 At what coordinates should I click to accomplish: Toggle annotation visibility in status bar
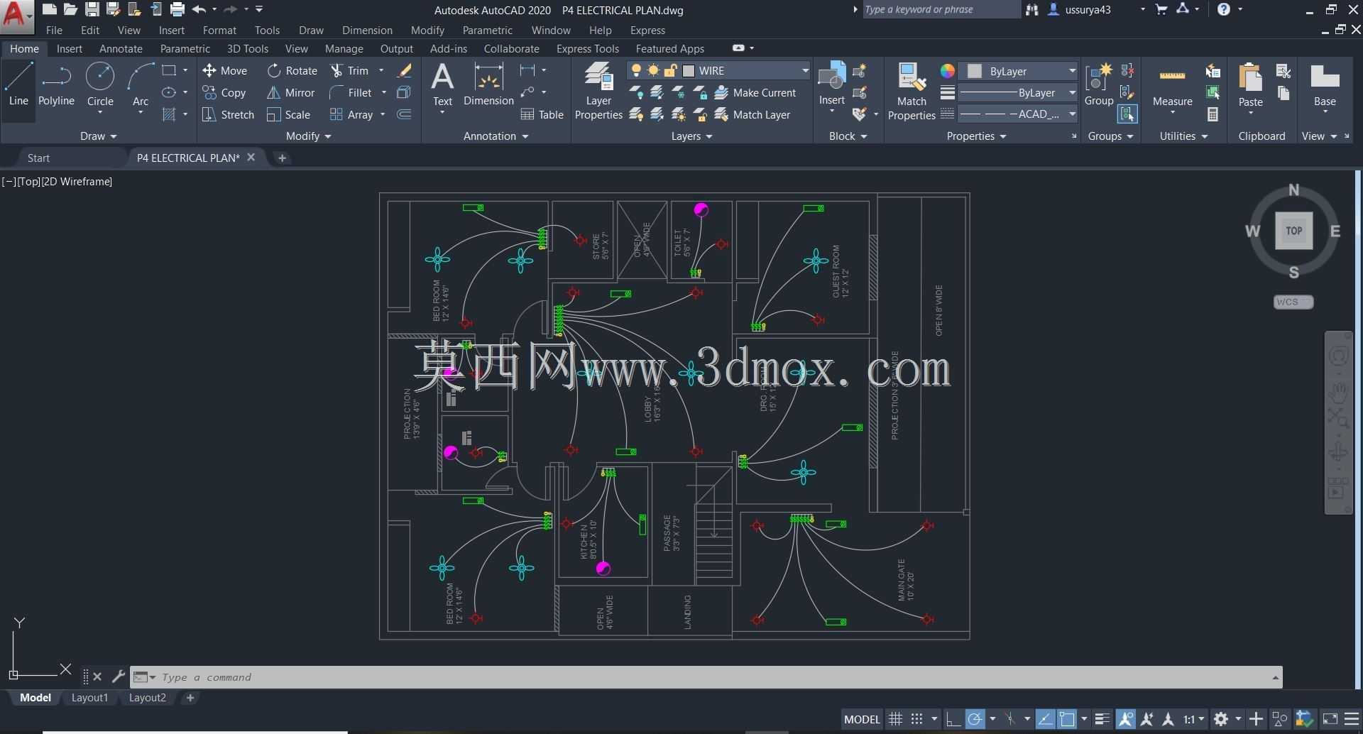pyautogui.click(x=1126, y=719)
